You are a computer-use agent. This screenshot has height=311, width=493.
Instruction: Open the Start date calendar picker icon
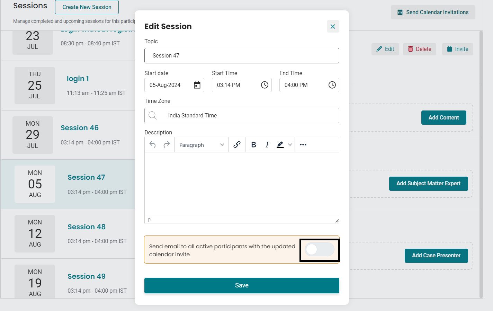[x=197, y=85]
